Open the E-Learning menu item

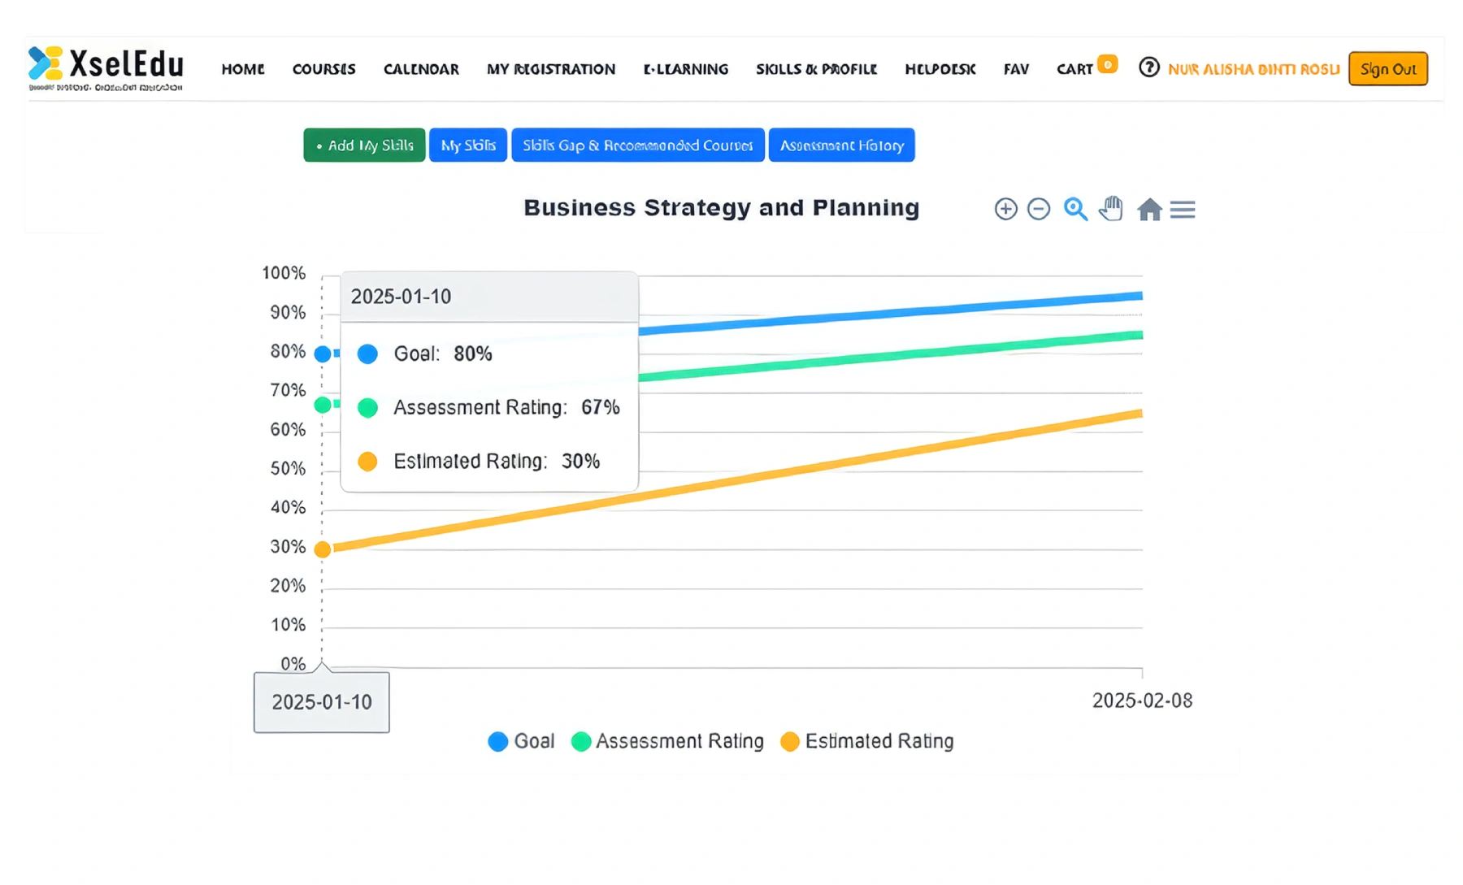coord(685,69)
